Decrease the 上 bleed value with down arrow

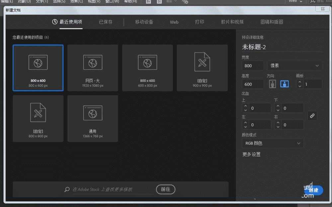point(245,110)
